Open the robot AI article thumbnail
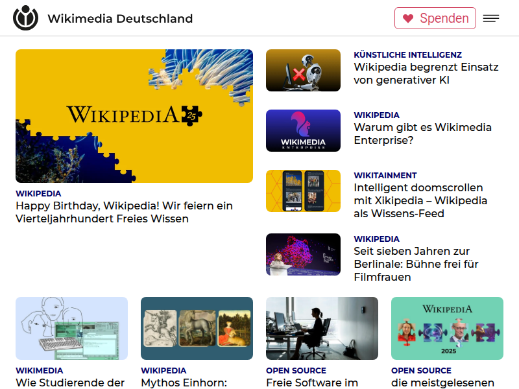This screenshot has width=519, height=389. (x=303, y=70)
